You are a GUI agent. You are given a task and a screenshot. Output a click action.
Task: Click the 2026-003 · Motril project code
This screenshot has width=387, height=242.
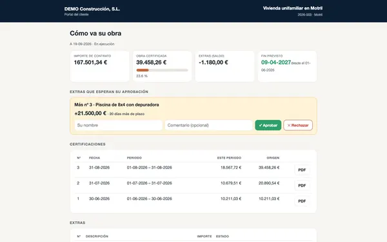click(x=310, y=15)
